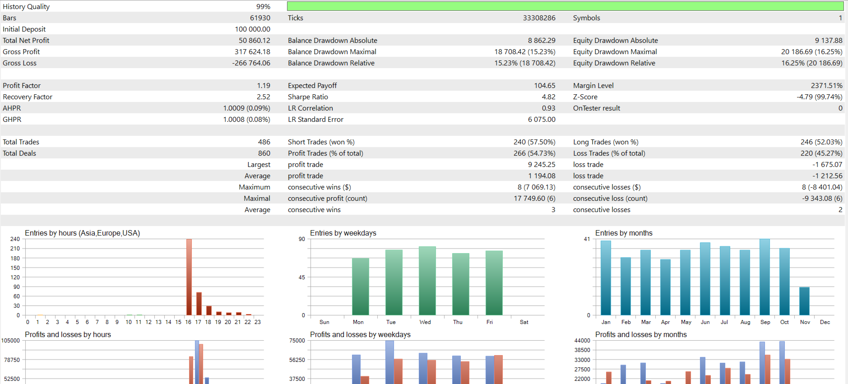Click the Entries by hours chart title

pos(82,233)
